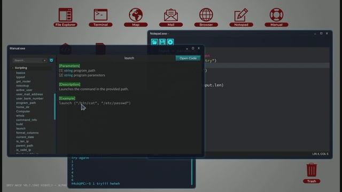Select parent_path in the Scripting list
The image size is (342, 192).
pyautogui.click(x=25, y=146)
